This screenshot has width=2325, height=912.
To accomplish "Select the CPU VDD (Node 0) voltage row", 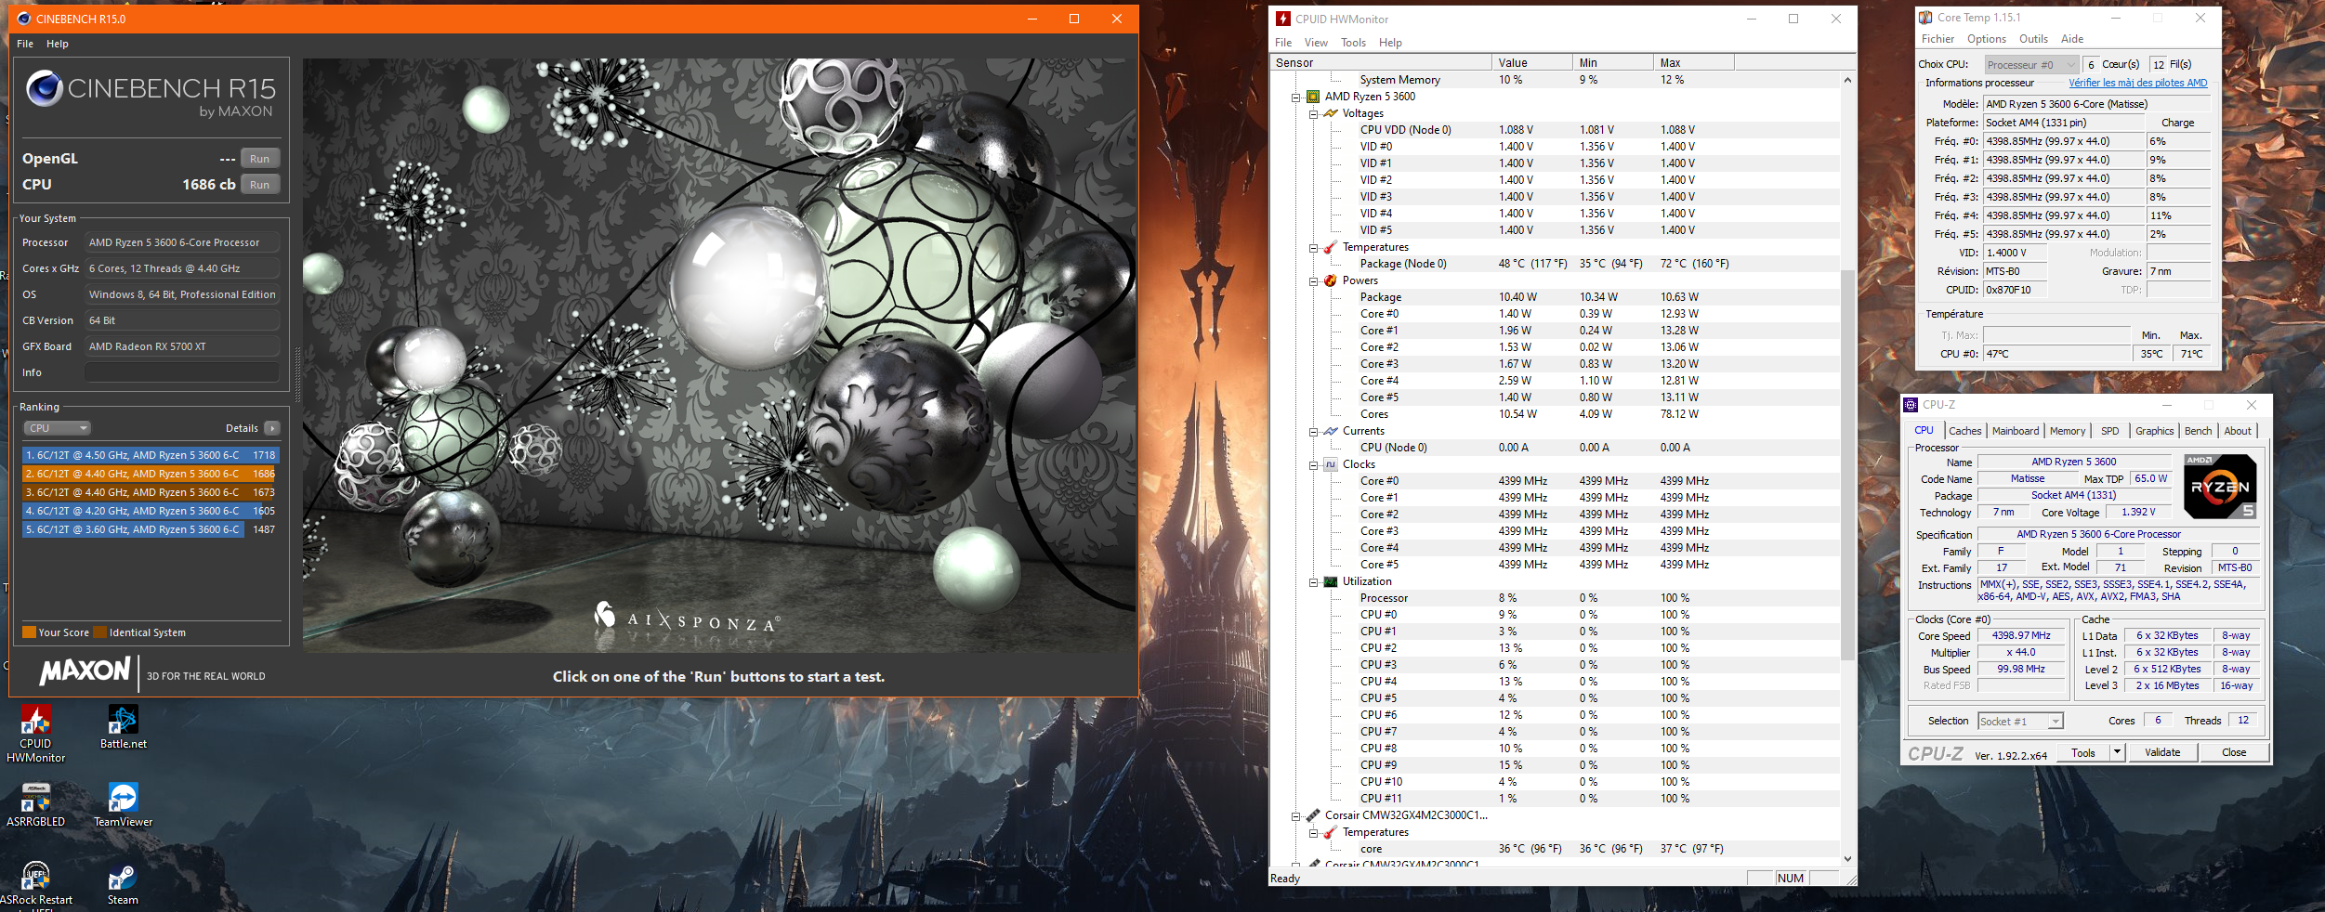I will (1555, 130).
